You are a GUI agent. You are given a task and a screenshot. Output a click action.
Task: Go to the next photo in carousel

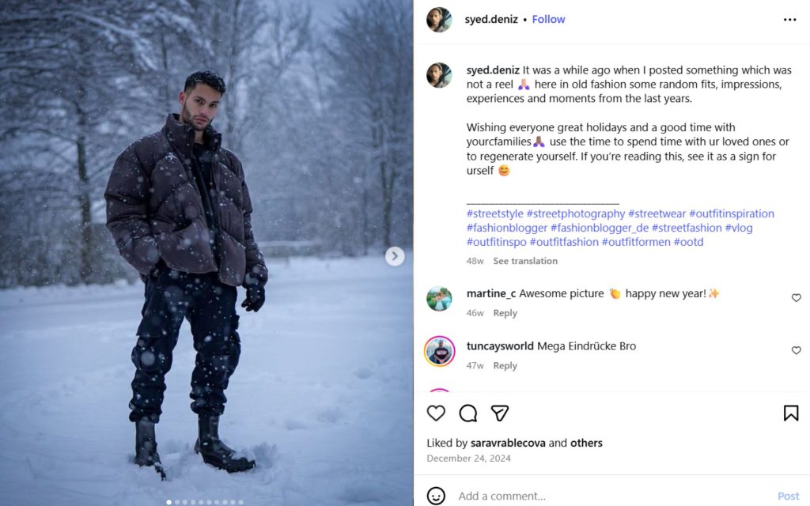395,256
